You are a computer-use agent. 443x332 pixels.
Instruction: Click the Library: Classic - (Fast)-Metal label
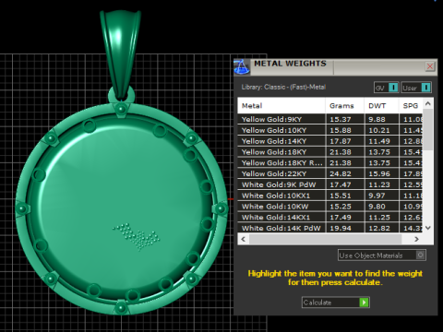point(283,87)
